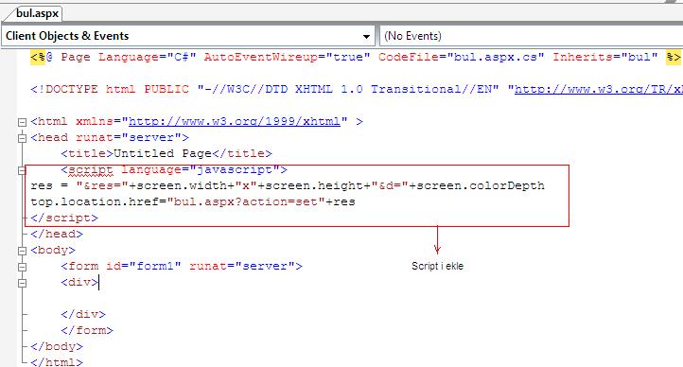Place cursor after the opening <div> tag
Screen dimensions: 683x367
[x=99, y=283]
